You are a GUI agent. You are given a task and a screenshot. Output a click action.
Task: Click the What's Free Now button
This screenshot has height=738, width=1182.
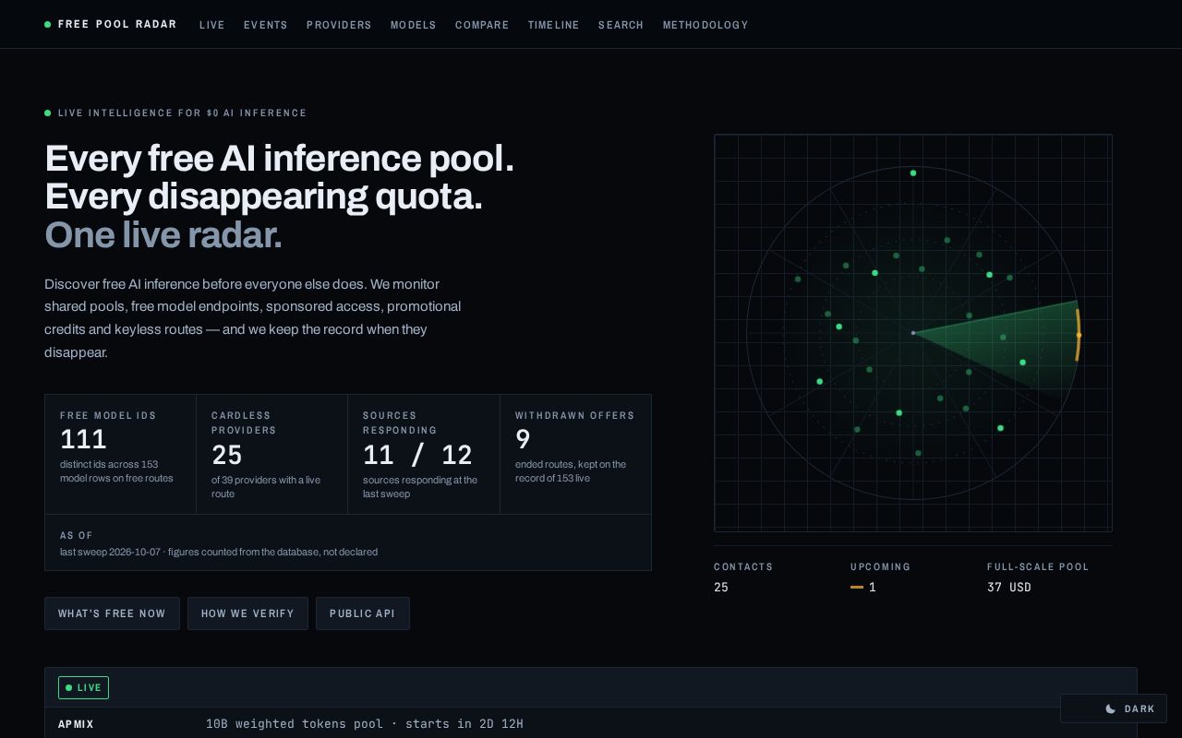[112, 613]
